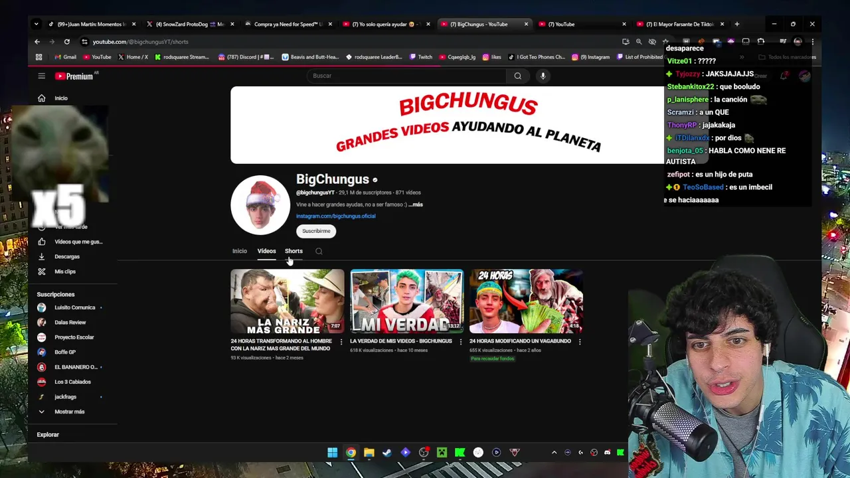Play La Nariz Mas Grande thumbnail

[288, 301]
